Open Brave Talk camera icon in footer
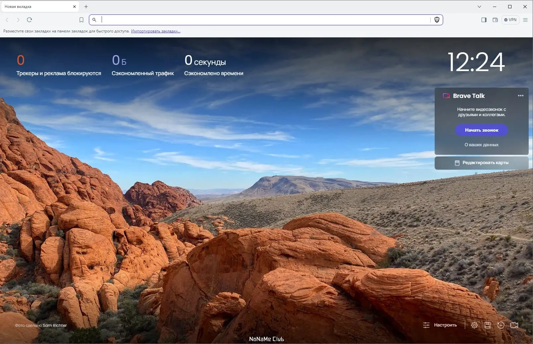Screen dimensions: 533x344 pos(514,325)
